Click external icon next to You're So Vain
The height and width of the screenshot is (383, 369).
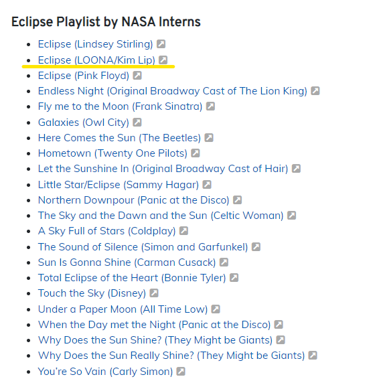pyautogui.click(x=181, y=371)
